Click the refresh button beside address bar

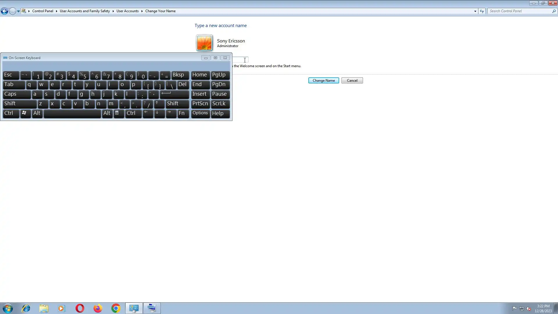pyautogui.click(x=482, y=11)
